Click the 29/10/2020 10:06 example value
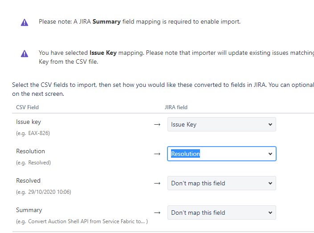Viewport: 314px width, 233px height. pos(49,192)
